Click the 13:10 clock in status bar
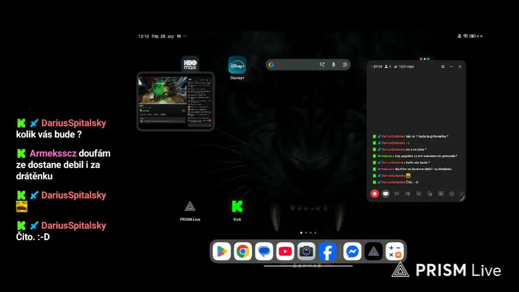Screen dimensions: 519x292 coord(143,36)
